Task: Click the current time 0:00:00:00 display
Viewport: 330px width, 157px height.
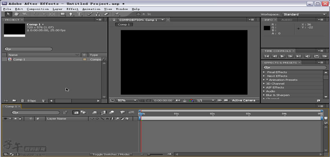Action: click(163, 100)
